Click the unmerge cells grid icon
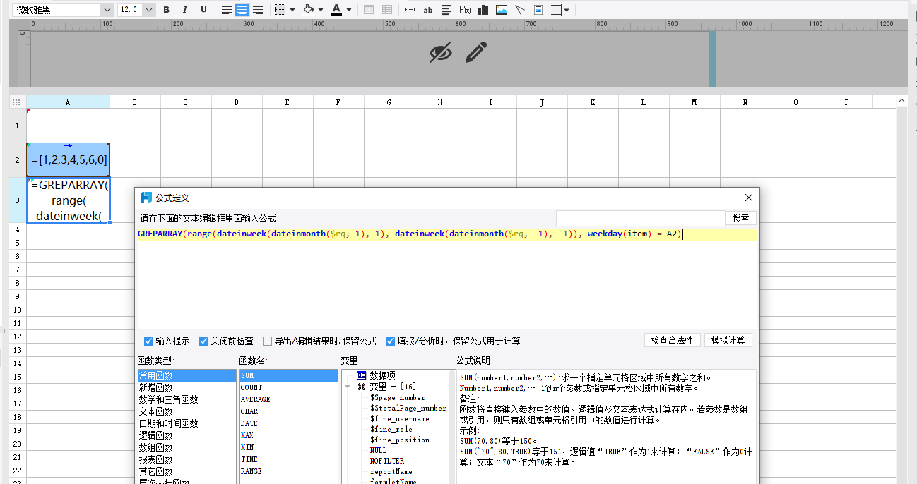Screen dimensions: 917x484 pyautogui.click(x=387, y=10)
